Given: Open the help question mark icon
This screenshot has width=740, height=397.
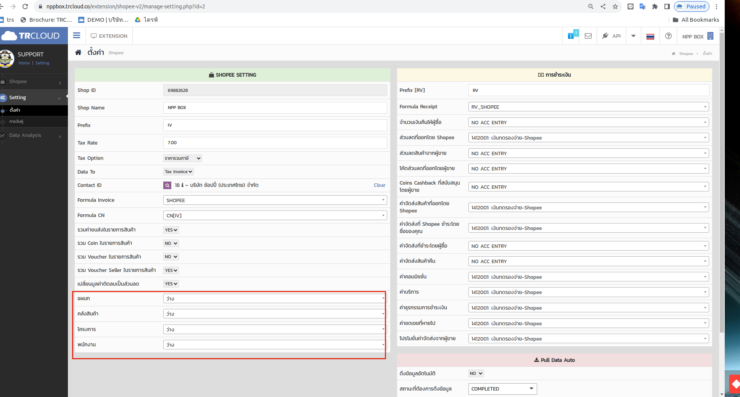Looking at the screenshot, I should pyautogui.click(x=668, y=36).
